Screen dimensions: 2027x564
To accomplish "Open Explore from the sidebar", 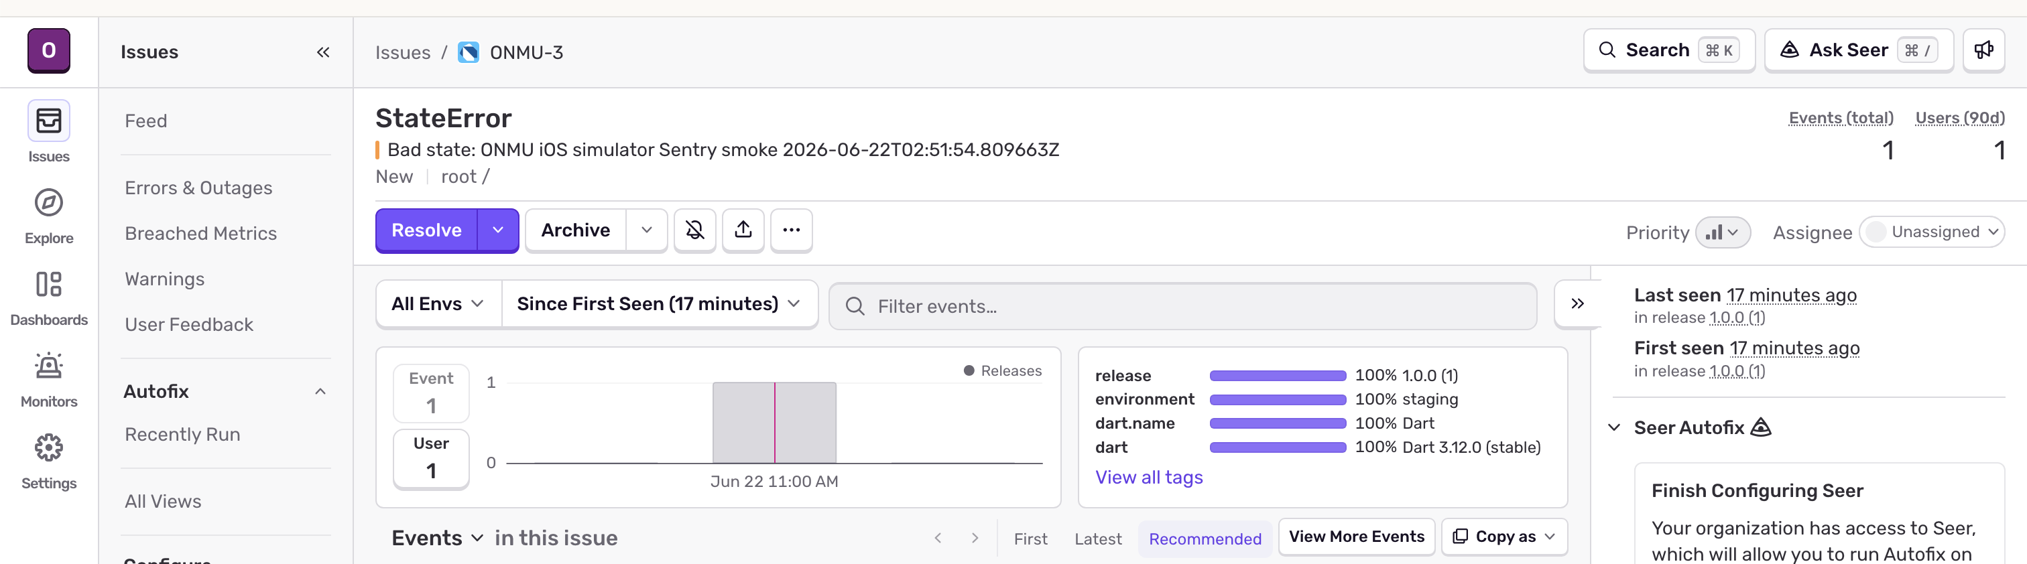I will (49, 216).
